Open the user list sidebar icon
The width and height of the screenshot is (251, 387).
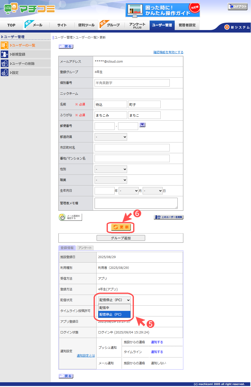[x=5, y=45]
